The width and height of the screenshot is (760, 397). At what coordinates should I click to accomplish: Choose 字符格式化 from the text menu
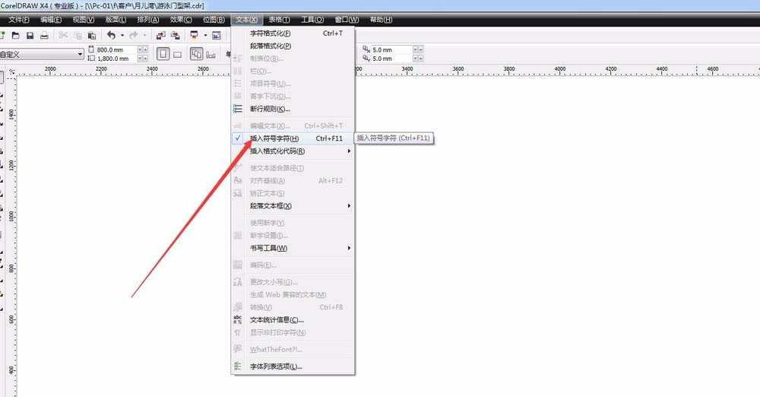pyautogui.click(x=271, y=33)
